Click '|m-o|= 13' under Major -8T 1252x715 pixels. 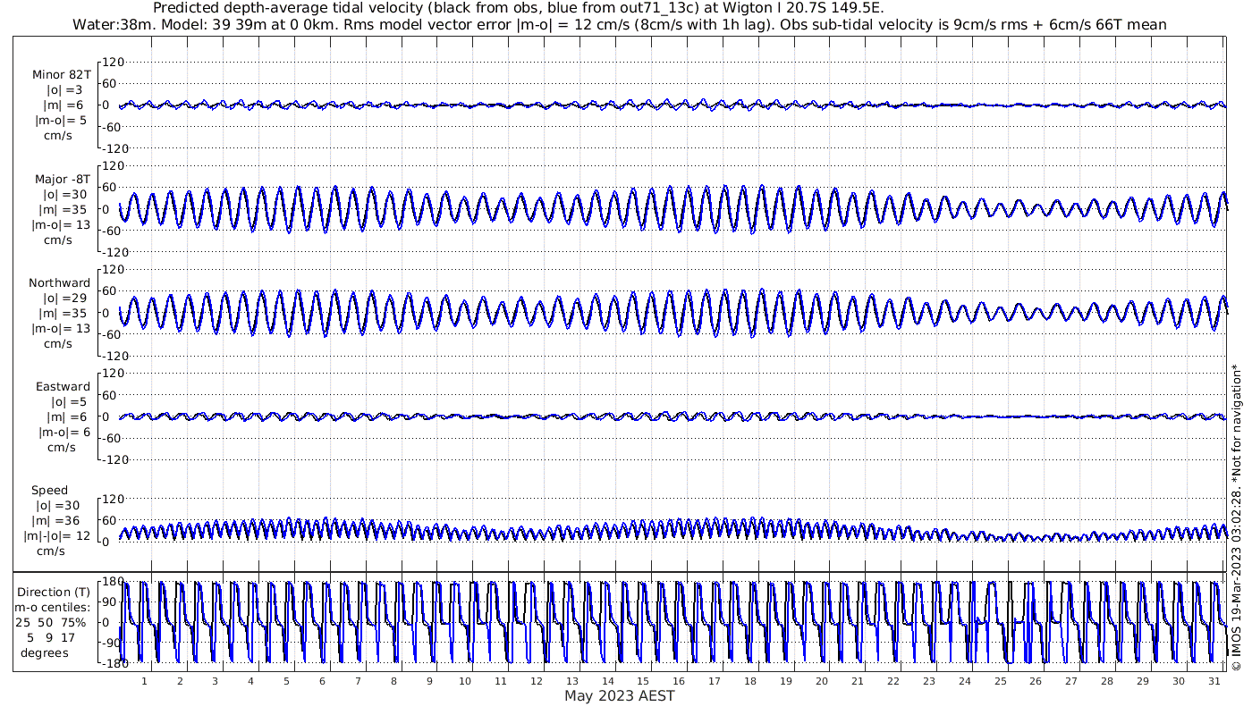click(61, 224)
